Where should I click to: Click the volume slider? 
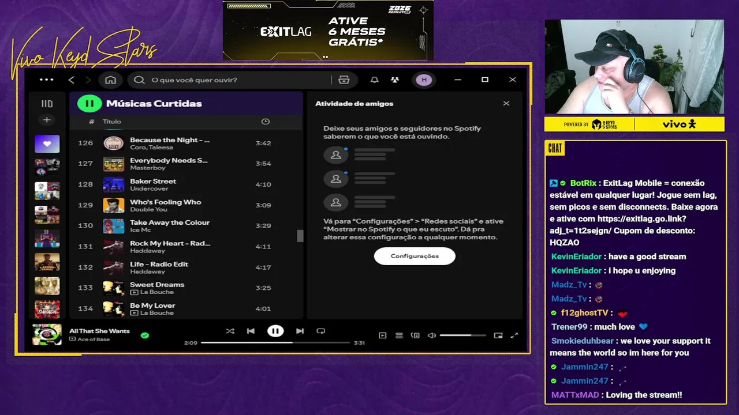click(x=463, y=335)
